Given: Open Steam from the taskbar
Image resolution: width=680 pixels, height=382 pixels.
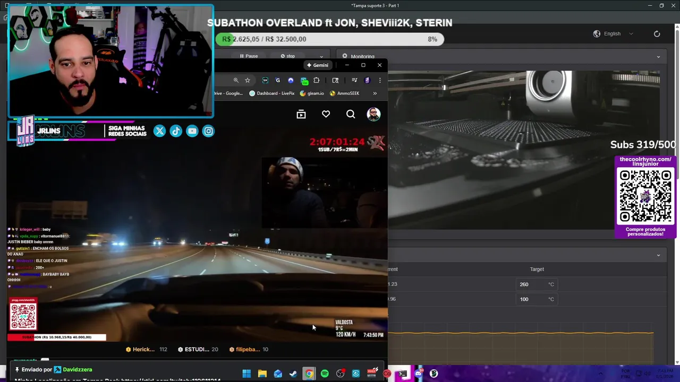Looking at the screenshot, I should coord(293,374).
